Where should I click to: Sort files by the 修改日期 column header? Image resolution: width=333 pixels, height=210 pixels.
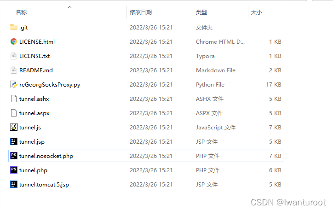click(141, 12)
